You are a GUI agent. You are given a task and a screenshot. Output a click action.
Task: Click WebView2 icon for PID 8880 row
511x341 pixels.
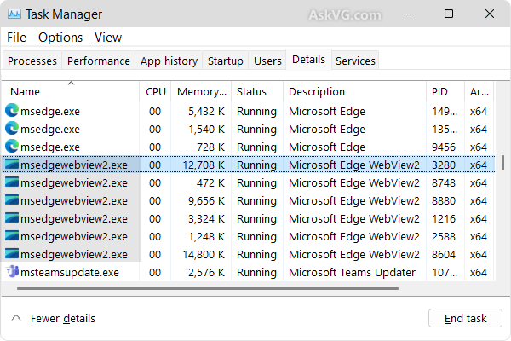pos(12,200)
